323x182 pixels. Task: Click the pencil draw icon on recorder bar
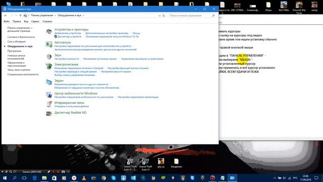click(x=48, y=172)
